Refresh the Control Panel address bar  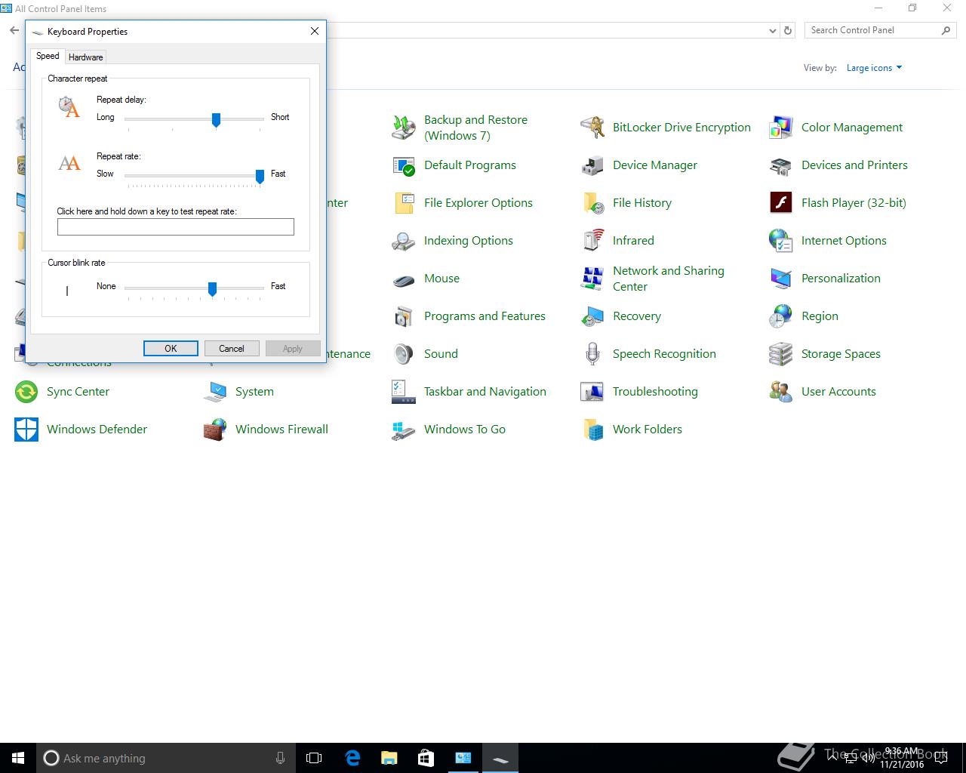(x=788, y=31)
